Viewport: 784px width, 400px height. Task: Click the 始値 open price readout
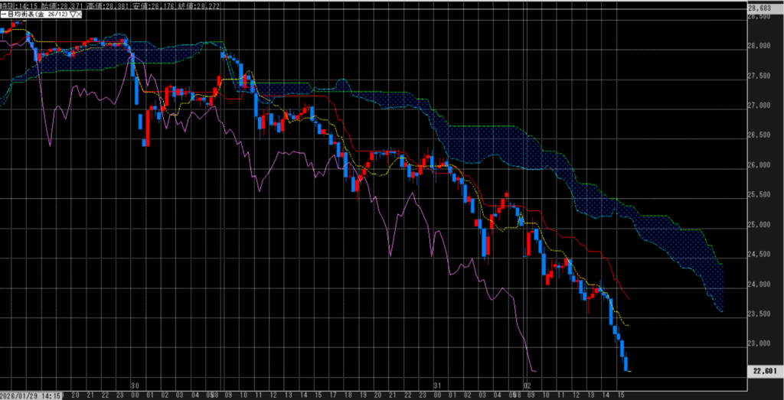[62, 5]
